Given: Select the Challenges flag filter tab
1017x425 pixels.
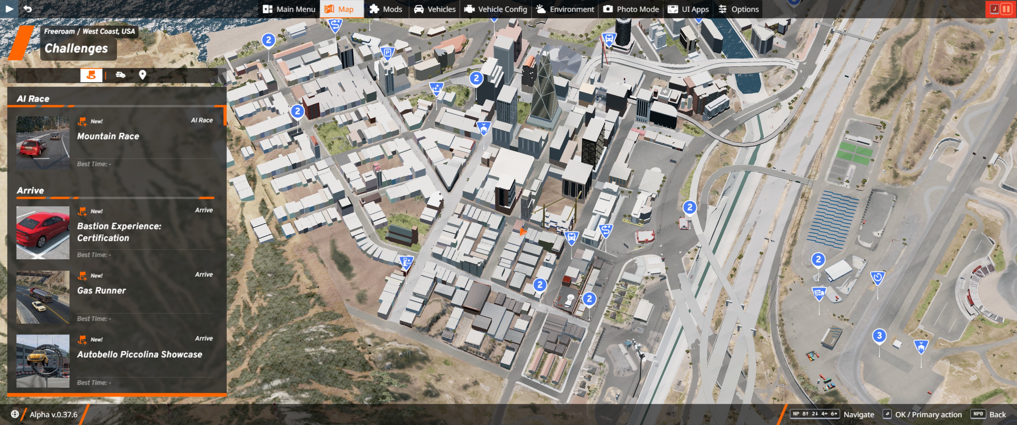Looking at the screenshot, I should (x=91, y=75).
